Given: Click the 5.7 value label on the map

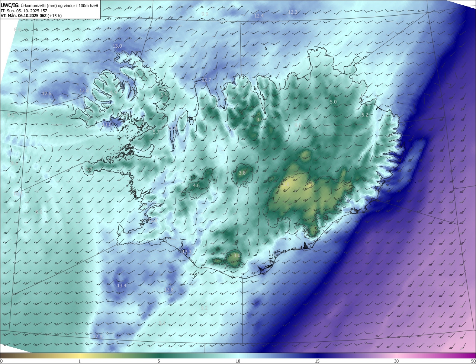Looking at the screenshot, I should pos(156,132).
